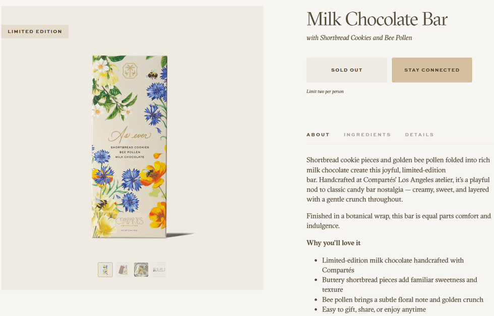The width and height of the screenshot is (494, 316).
Task: Click the 'Limit two per person' note
Action: coord(325,92)
